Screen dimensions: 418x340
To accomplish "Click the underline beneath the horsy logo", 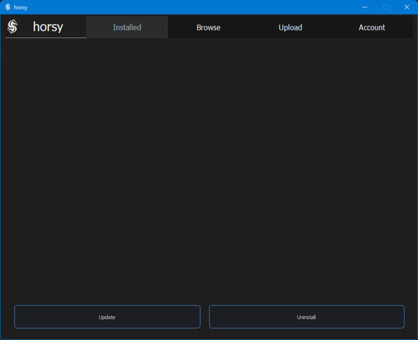I will point(46,37).
